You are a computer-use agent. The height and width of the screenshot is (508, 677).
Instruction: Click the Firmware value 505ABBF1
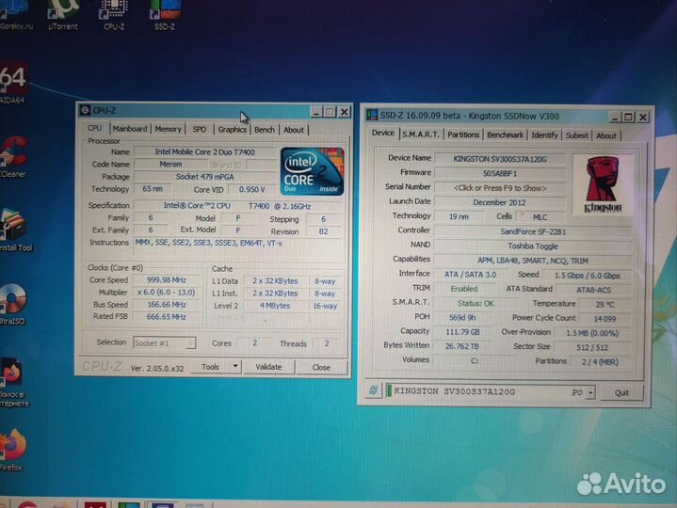click(x=500, y=173)
